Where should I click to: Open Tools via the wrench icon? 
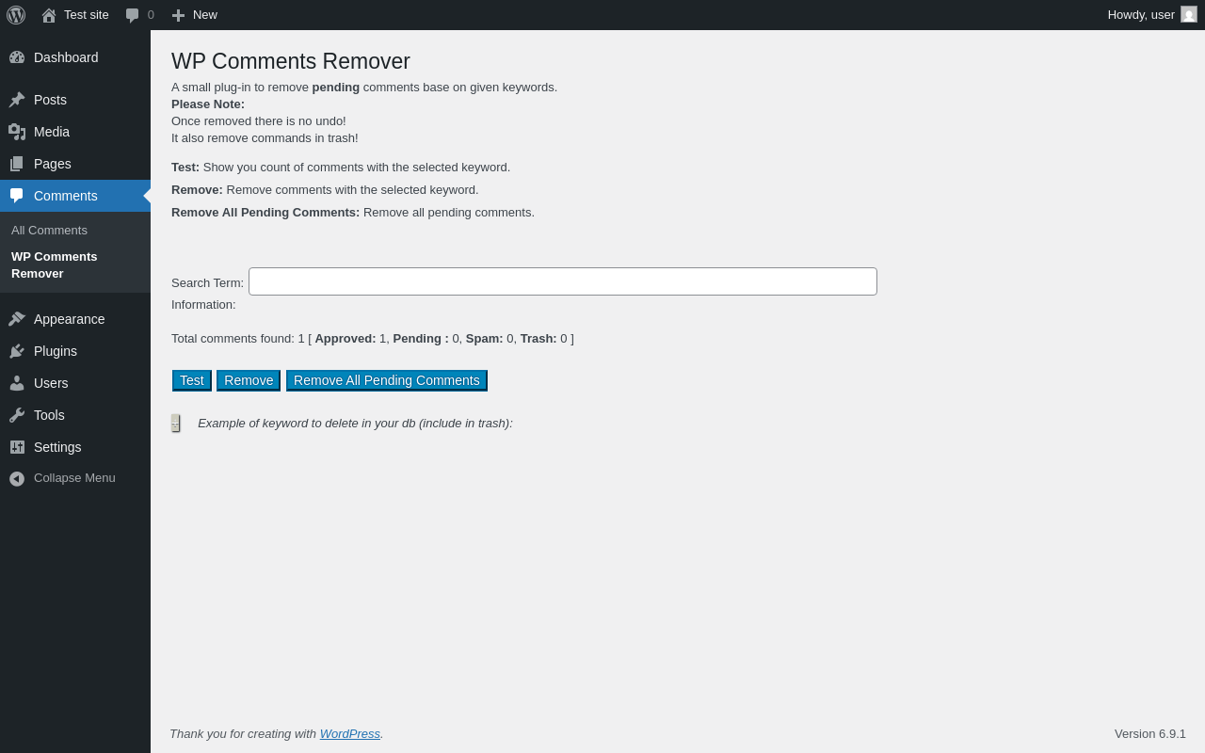coord(17,415)
